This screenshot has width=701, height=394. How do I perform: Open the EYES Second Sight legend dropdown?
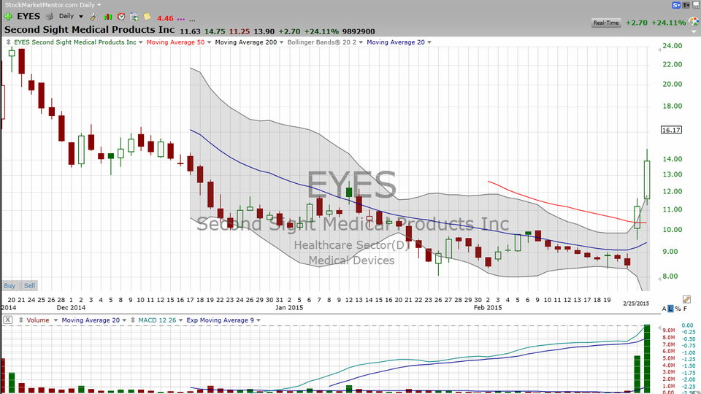[140, 42]
